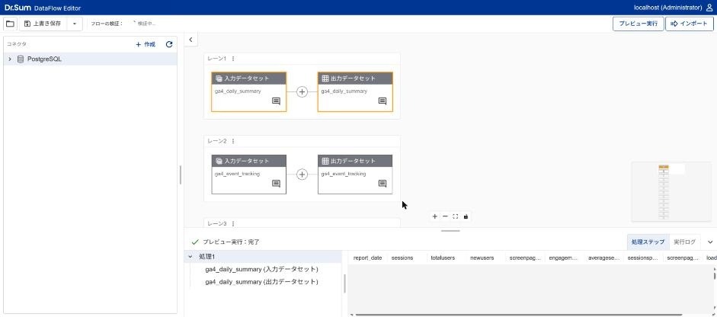Image resolution: width=717 pixels, height=317 pixels.
Task: Open comment on ga4_event_tracking output node
Action: click(x=383, y=184)
